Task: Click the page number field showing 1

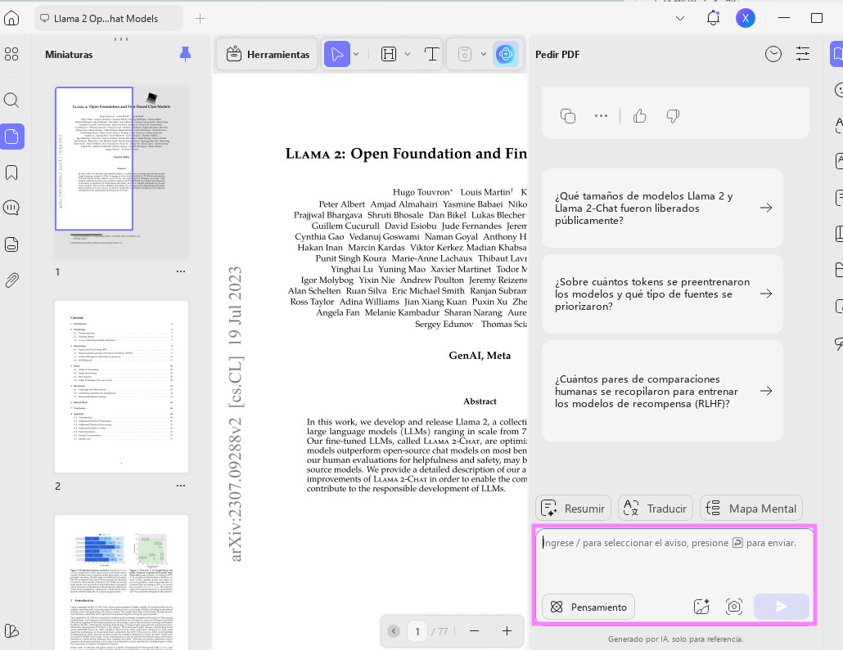Action: click(x=417, y=631)
